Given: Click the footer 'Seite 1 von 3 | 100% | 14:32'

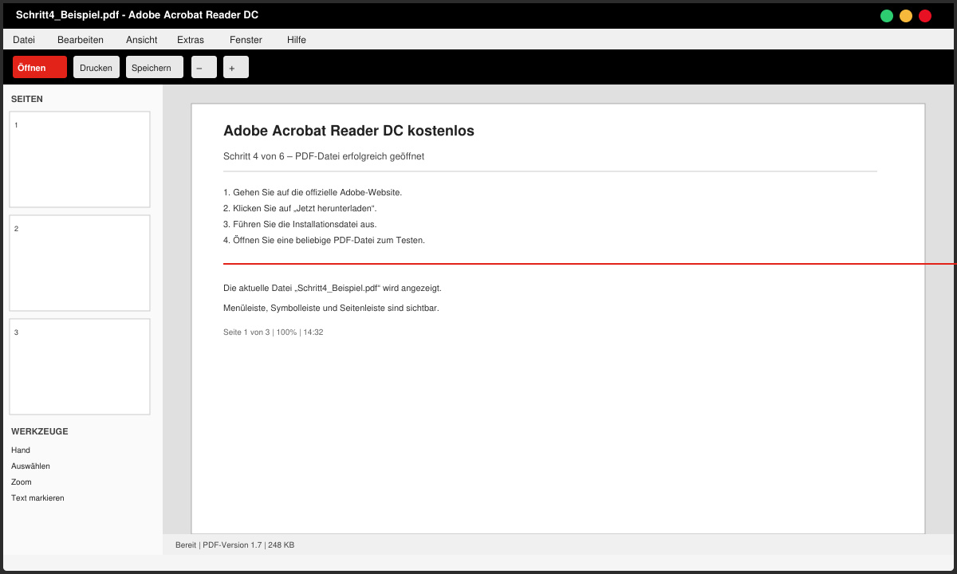Looking at the screenshot, I should coord(273,332).
